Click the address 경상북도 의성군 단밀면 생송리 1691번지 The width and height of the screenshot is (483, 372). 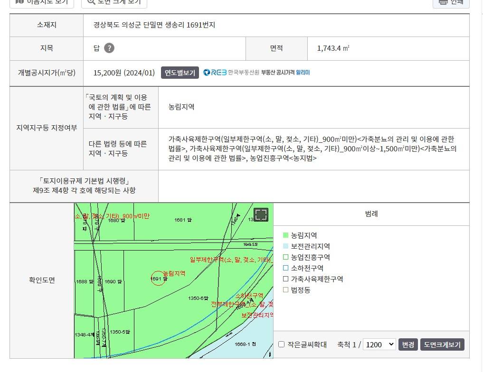coord(154,25)
